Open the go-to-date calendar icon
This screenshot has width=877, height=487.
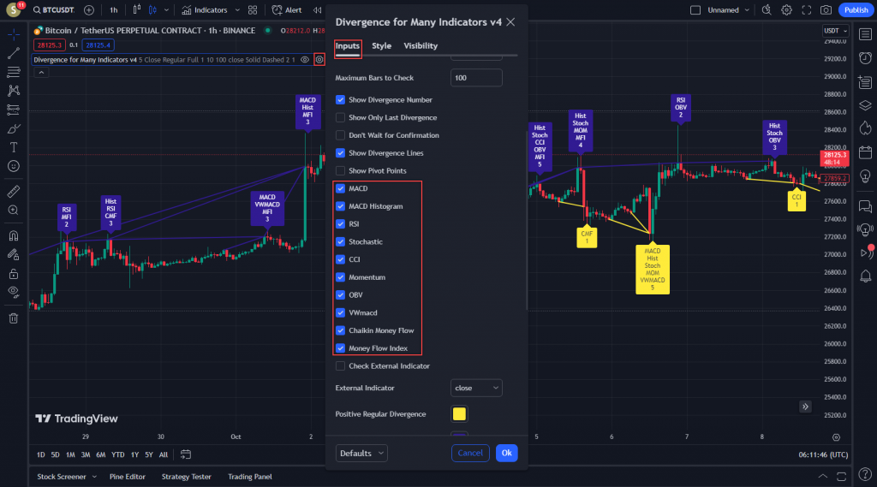tap(186, 454)
